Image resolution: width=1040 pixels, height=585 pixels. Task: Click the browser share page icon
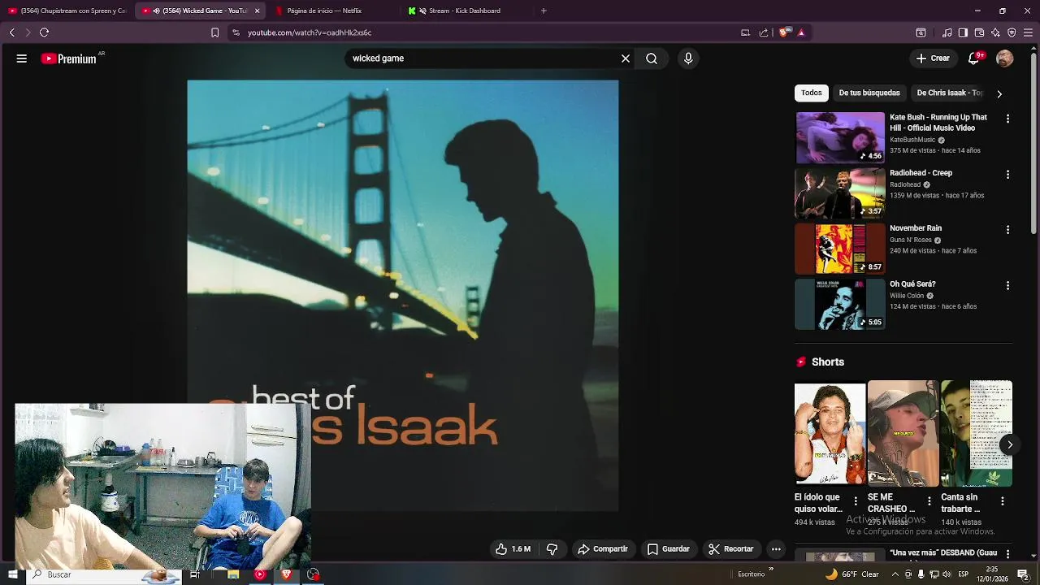click(764, 32)
